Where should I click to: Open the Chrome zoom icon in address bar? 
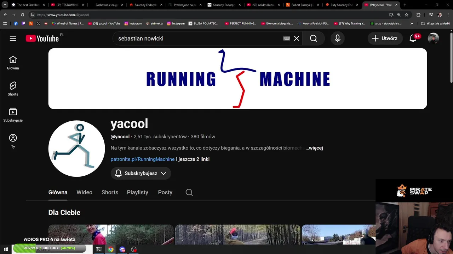[399, 15]
